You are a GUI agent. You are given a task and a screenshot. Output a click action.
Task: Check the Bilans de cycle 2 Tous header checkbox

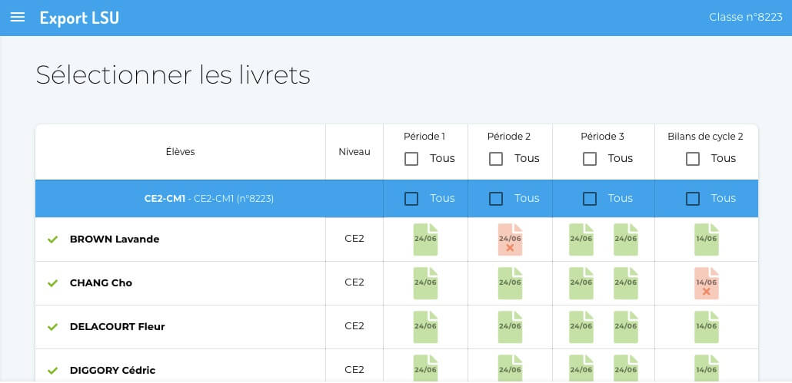[693, 159]
